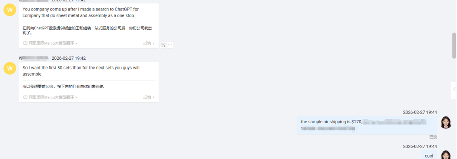This screenshot has width=457, height=159.
Task: Click the chat vertical scrollbar thumb
Action: 454,45
